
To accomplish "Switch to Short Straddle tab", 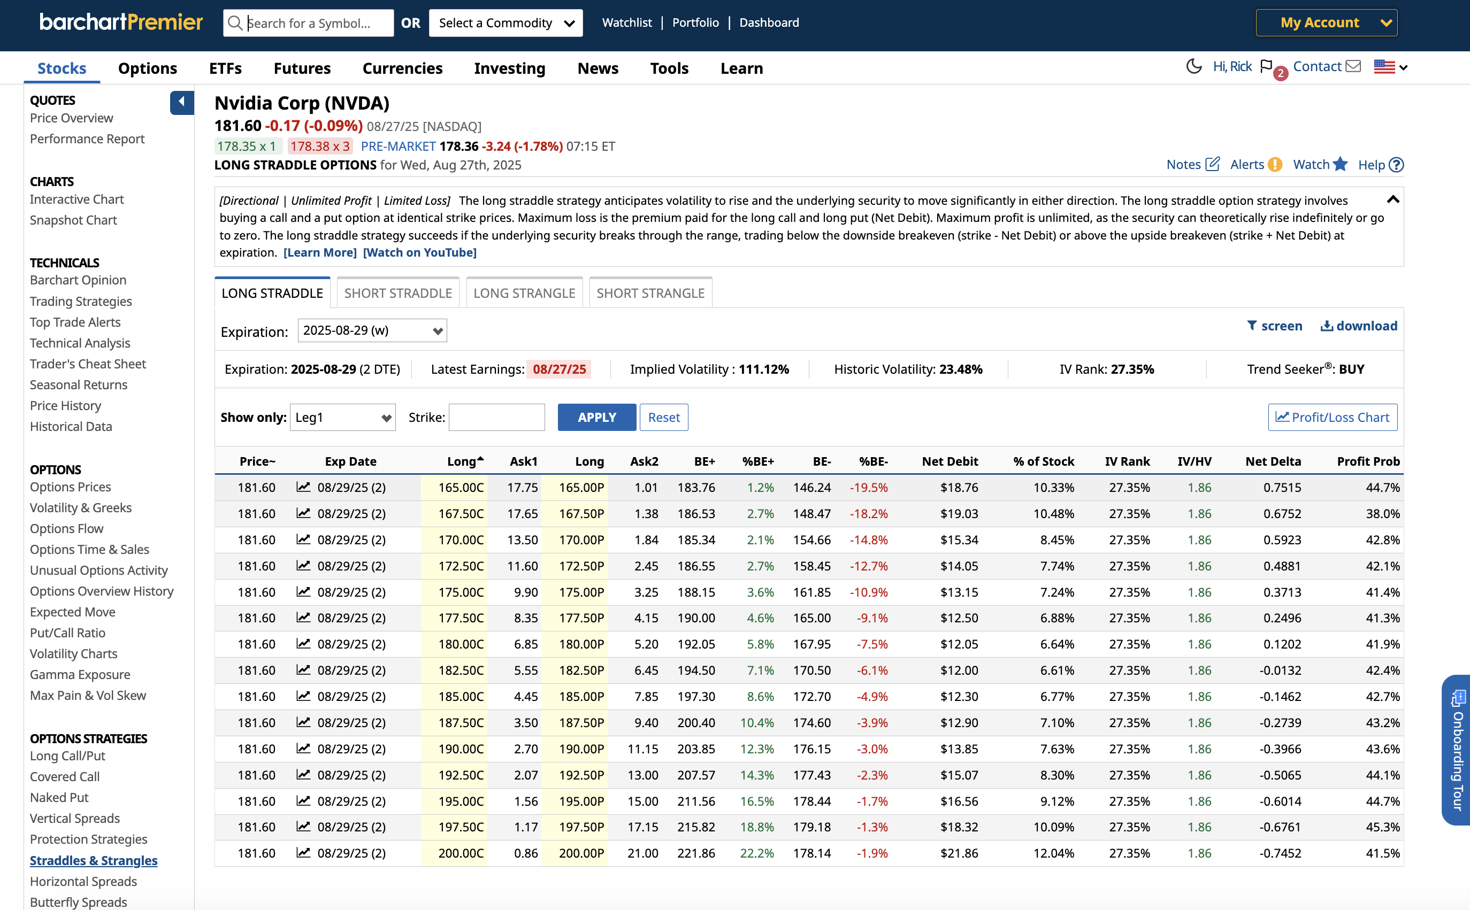I will [398, 293].
